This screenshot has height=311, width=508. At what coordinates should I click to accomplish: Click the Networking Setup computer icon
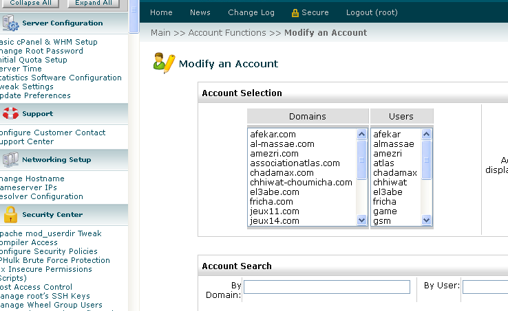[10, 160]
